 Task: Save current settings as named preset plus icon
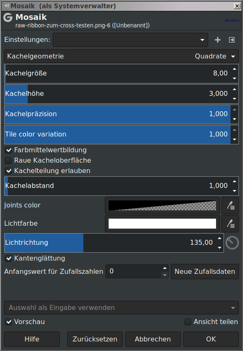click(x=217, y=40)
